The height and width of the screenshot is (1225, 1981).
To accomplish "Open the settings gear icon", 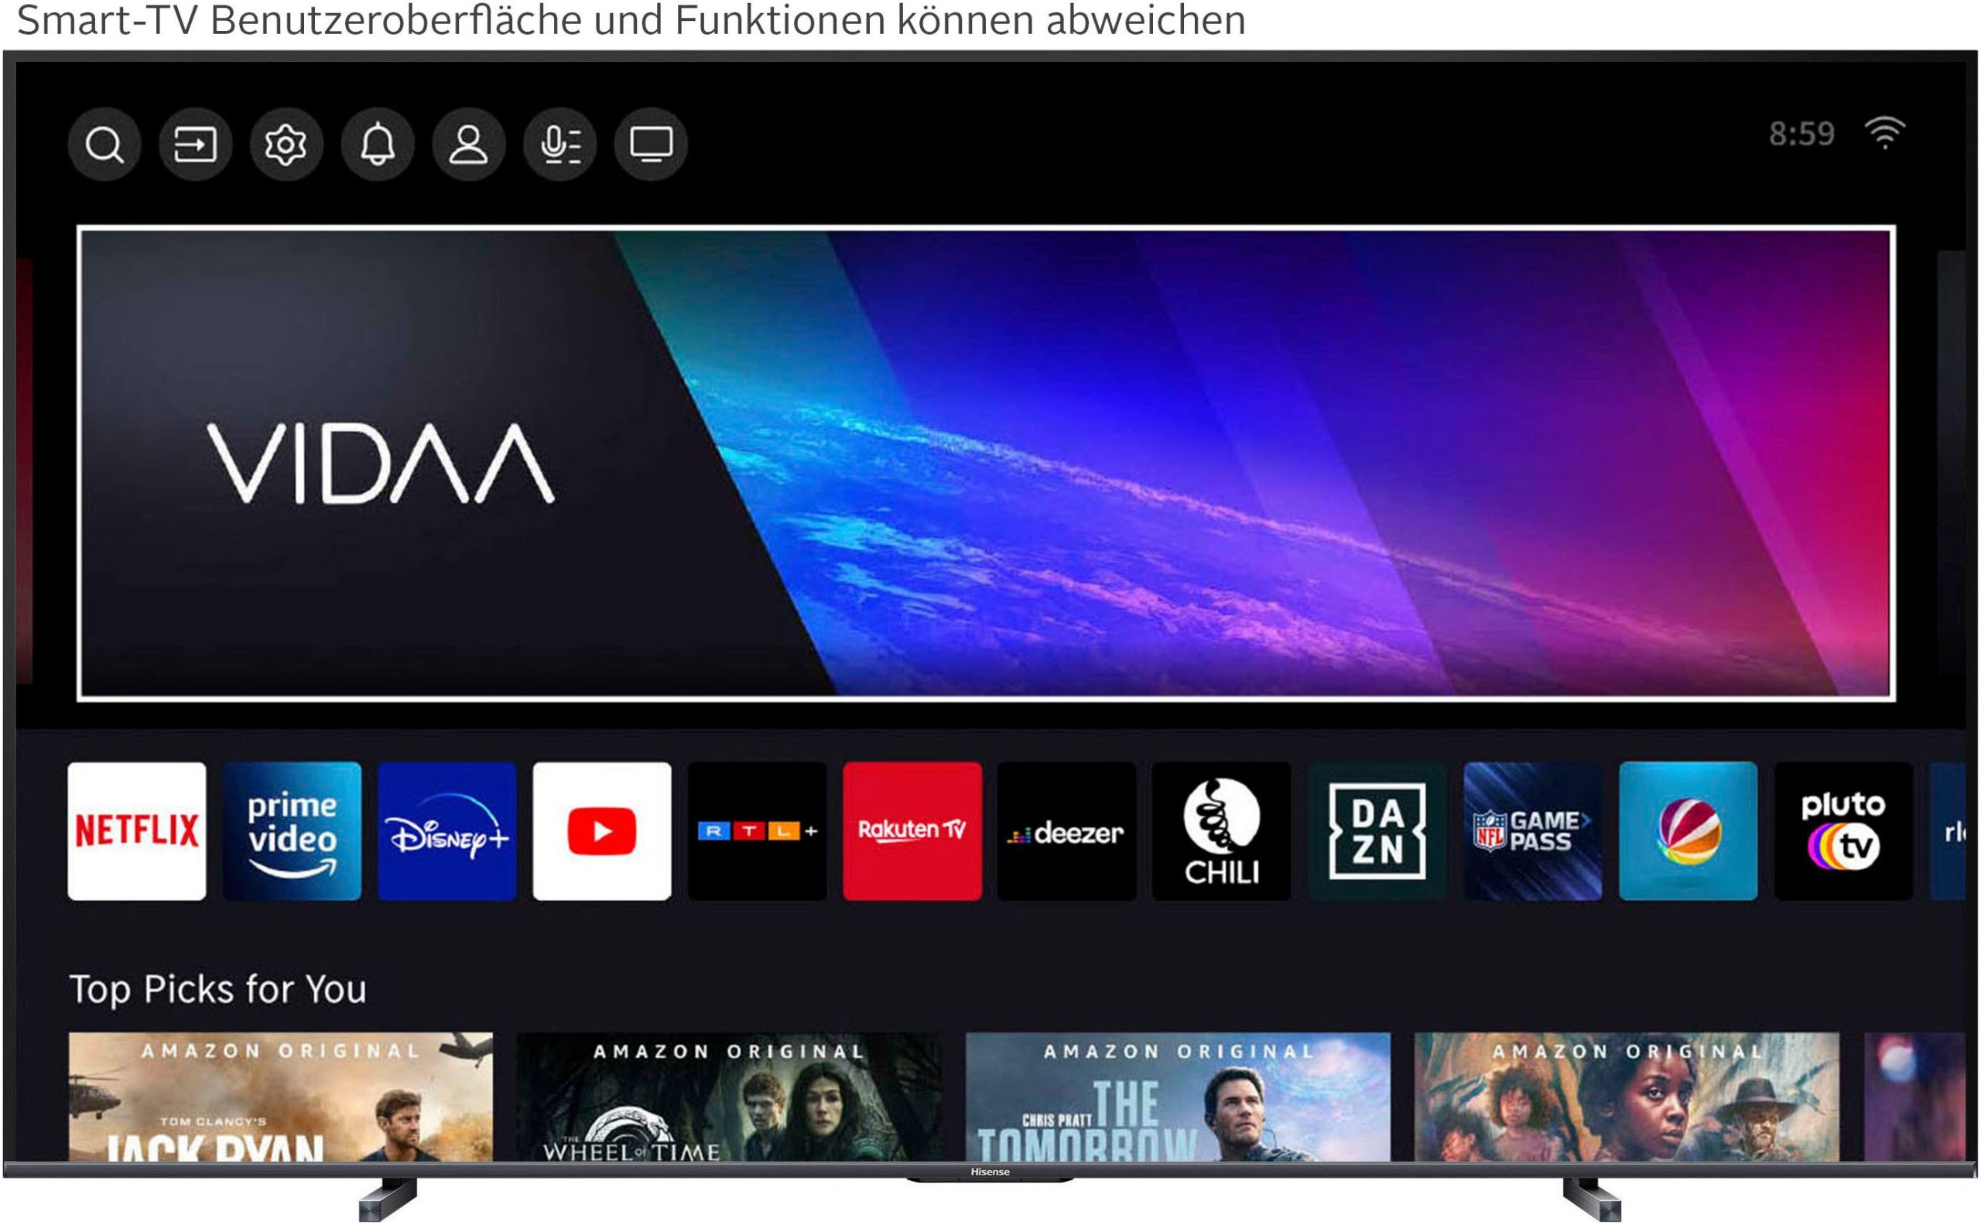I will (286, 145).
